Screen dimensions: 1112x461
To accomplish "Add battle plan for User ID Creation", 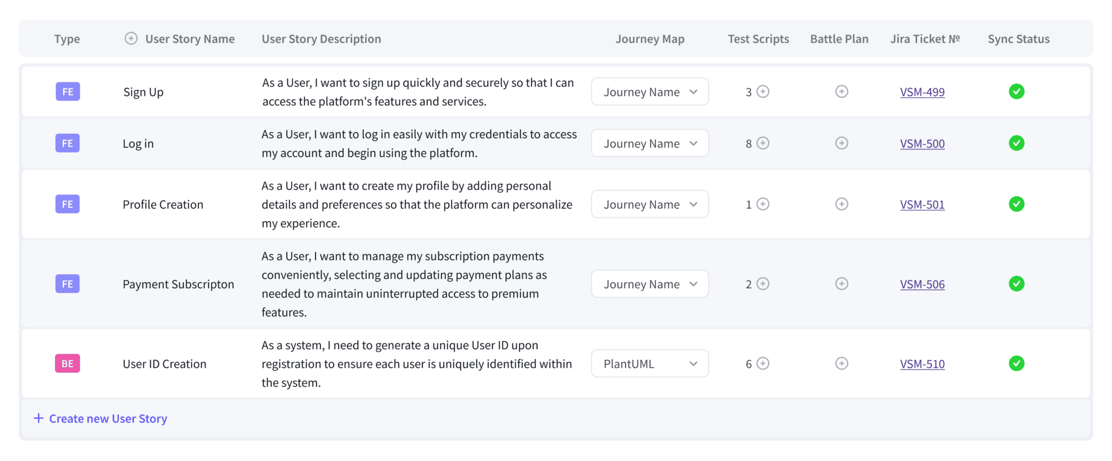I will coord(842,364).
